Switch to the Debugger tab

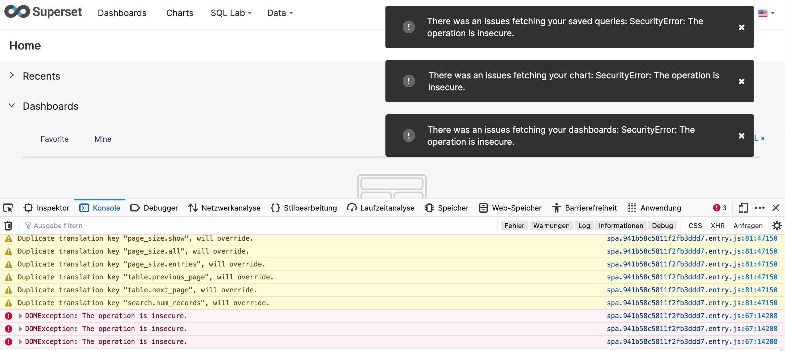(154, 208)
